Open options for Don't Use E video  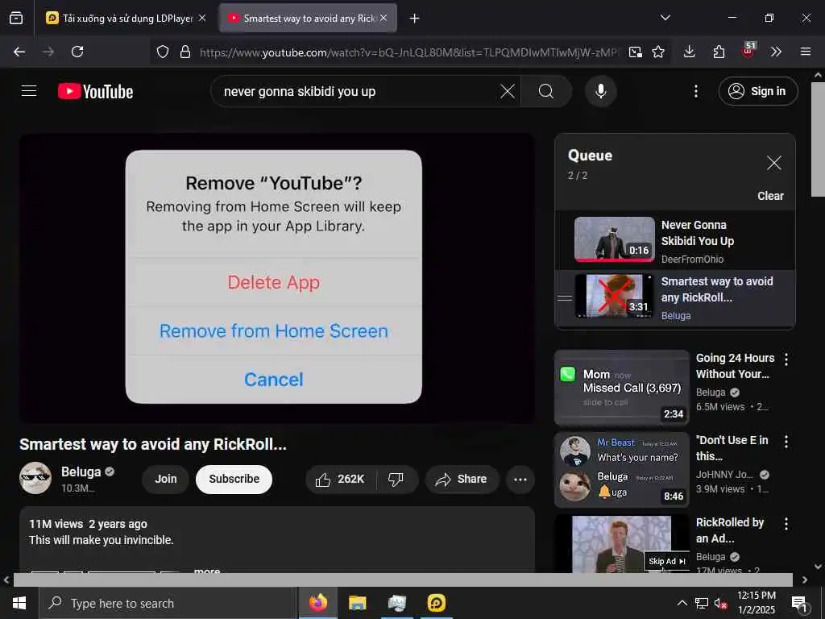click(x=786, y=442)
